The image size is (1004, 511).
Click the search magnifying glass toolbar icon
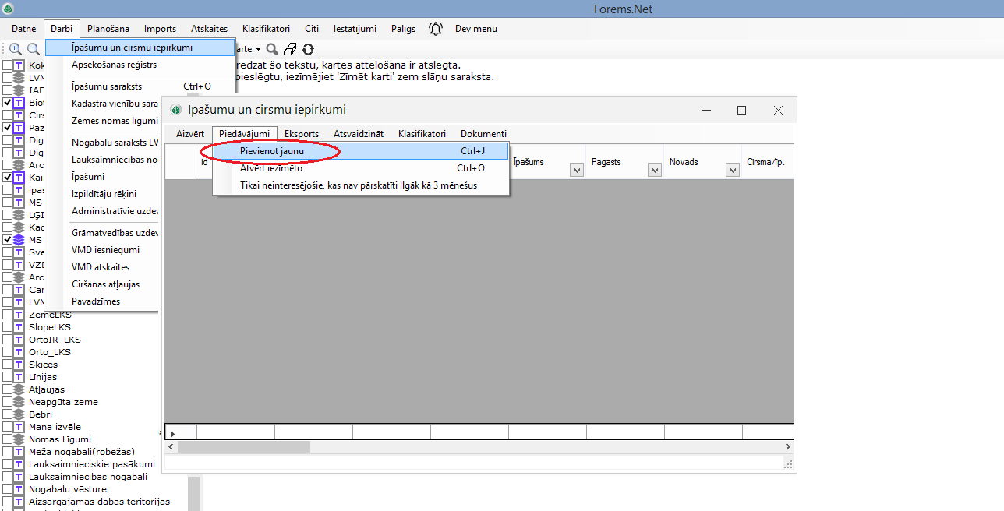[272, 49]
